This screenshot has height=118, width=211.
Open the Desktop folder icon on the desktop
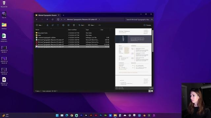point(4,26)
